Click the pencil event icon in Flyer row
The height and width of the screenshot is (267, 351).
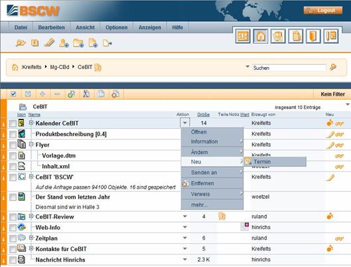pyautogui.click(x=330, y=145)
